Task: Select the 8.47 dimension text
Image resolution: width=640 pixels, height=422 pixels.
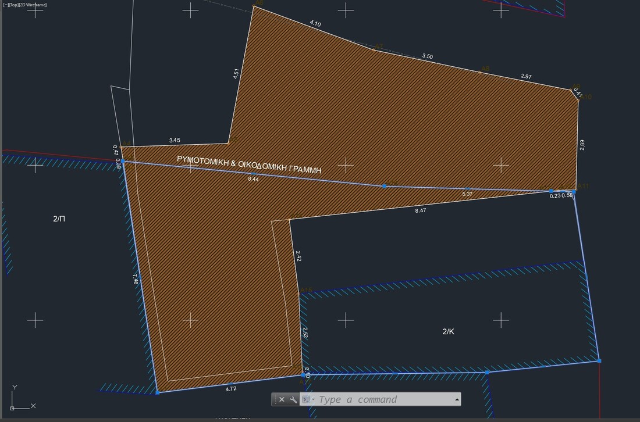Action: coord(420,210)
